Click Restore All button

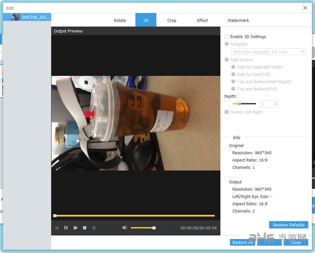point(242,242)
